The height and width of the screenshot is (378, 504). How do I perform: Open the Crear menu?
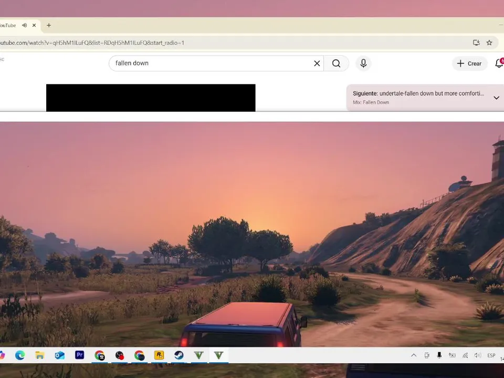click(469, 64)
